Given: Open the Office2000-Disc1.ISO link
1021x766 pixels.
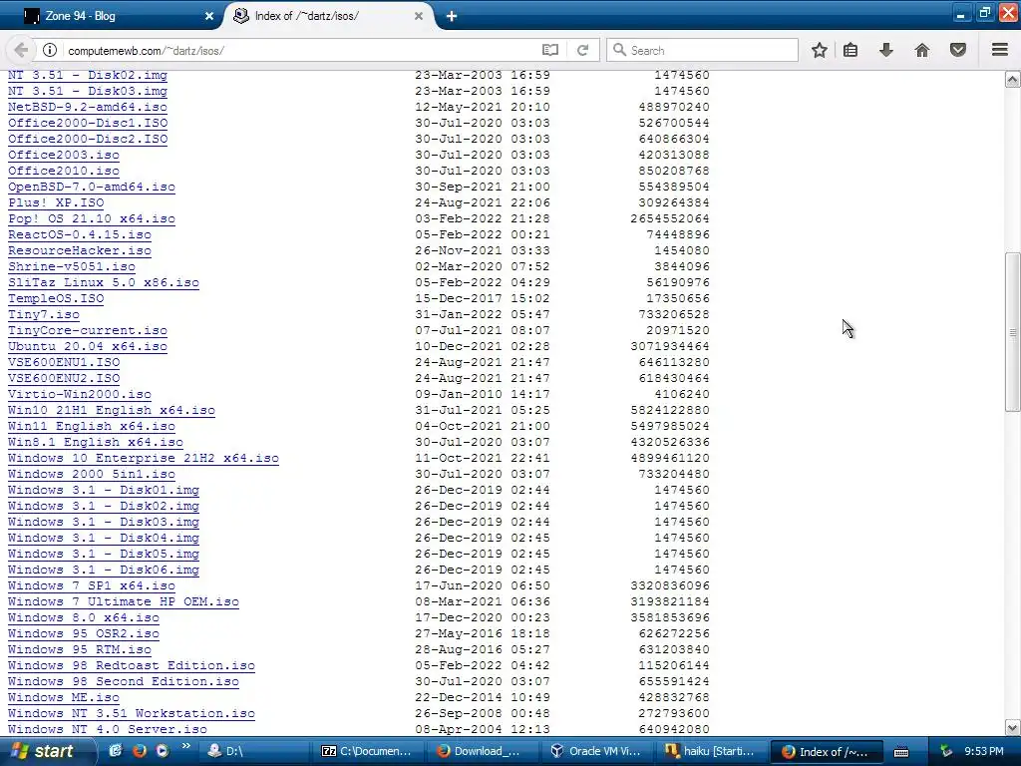Looking at the screenshot, I should click(88, 123).
